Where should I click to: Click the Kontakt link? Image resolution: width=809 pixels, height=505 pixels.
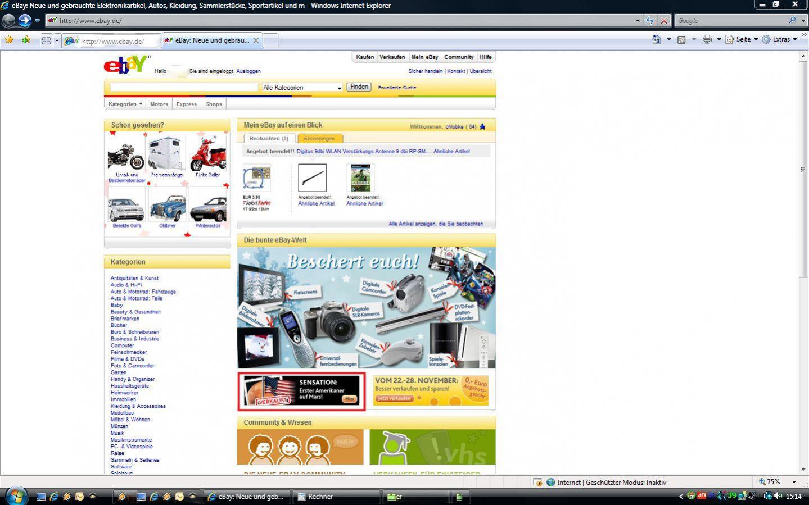(x=456, y=71)
